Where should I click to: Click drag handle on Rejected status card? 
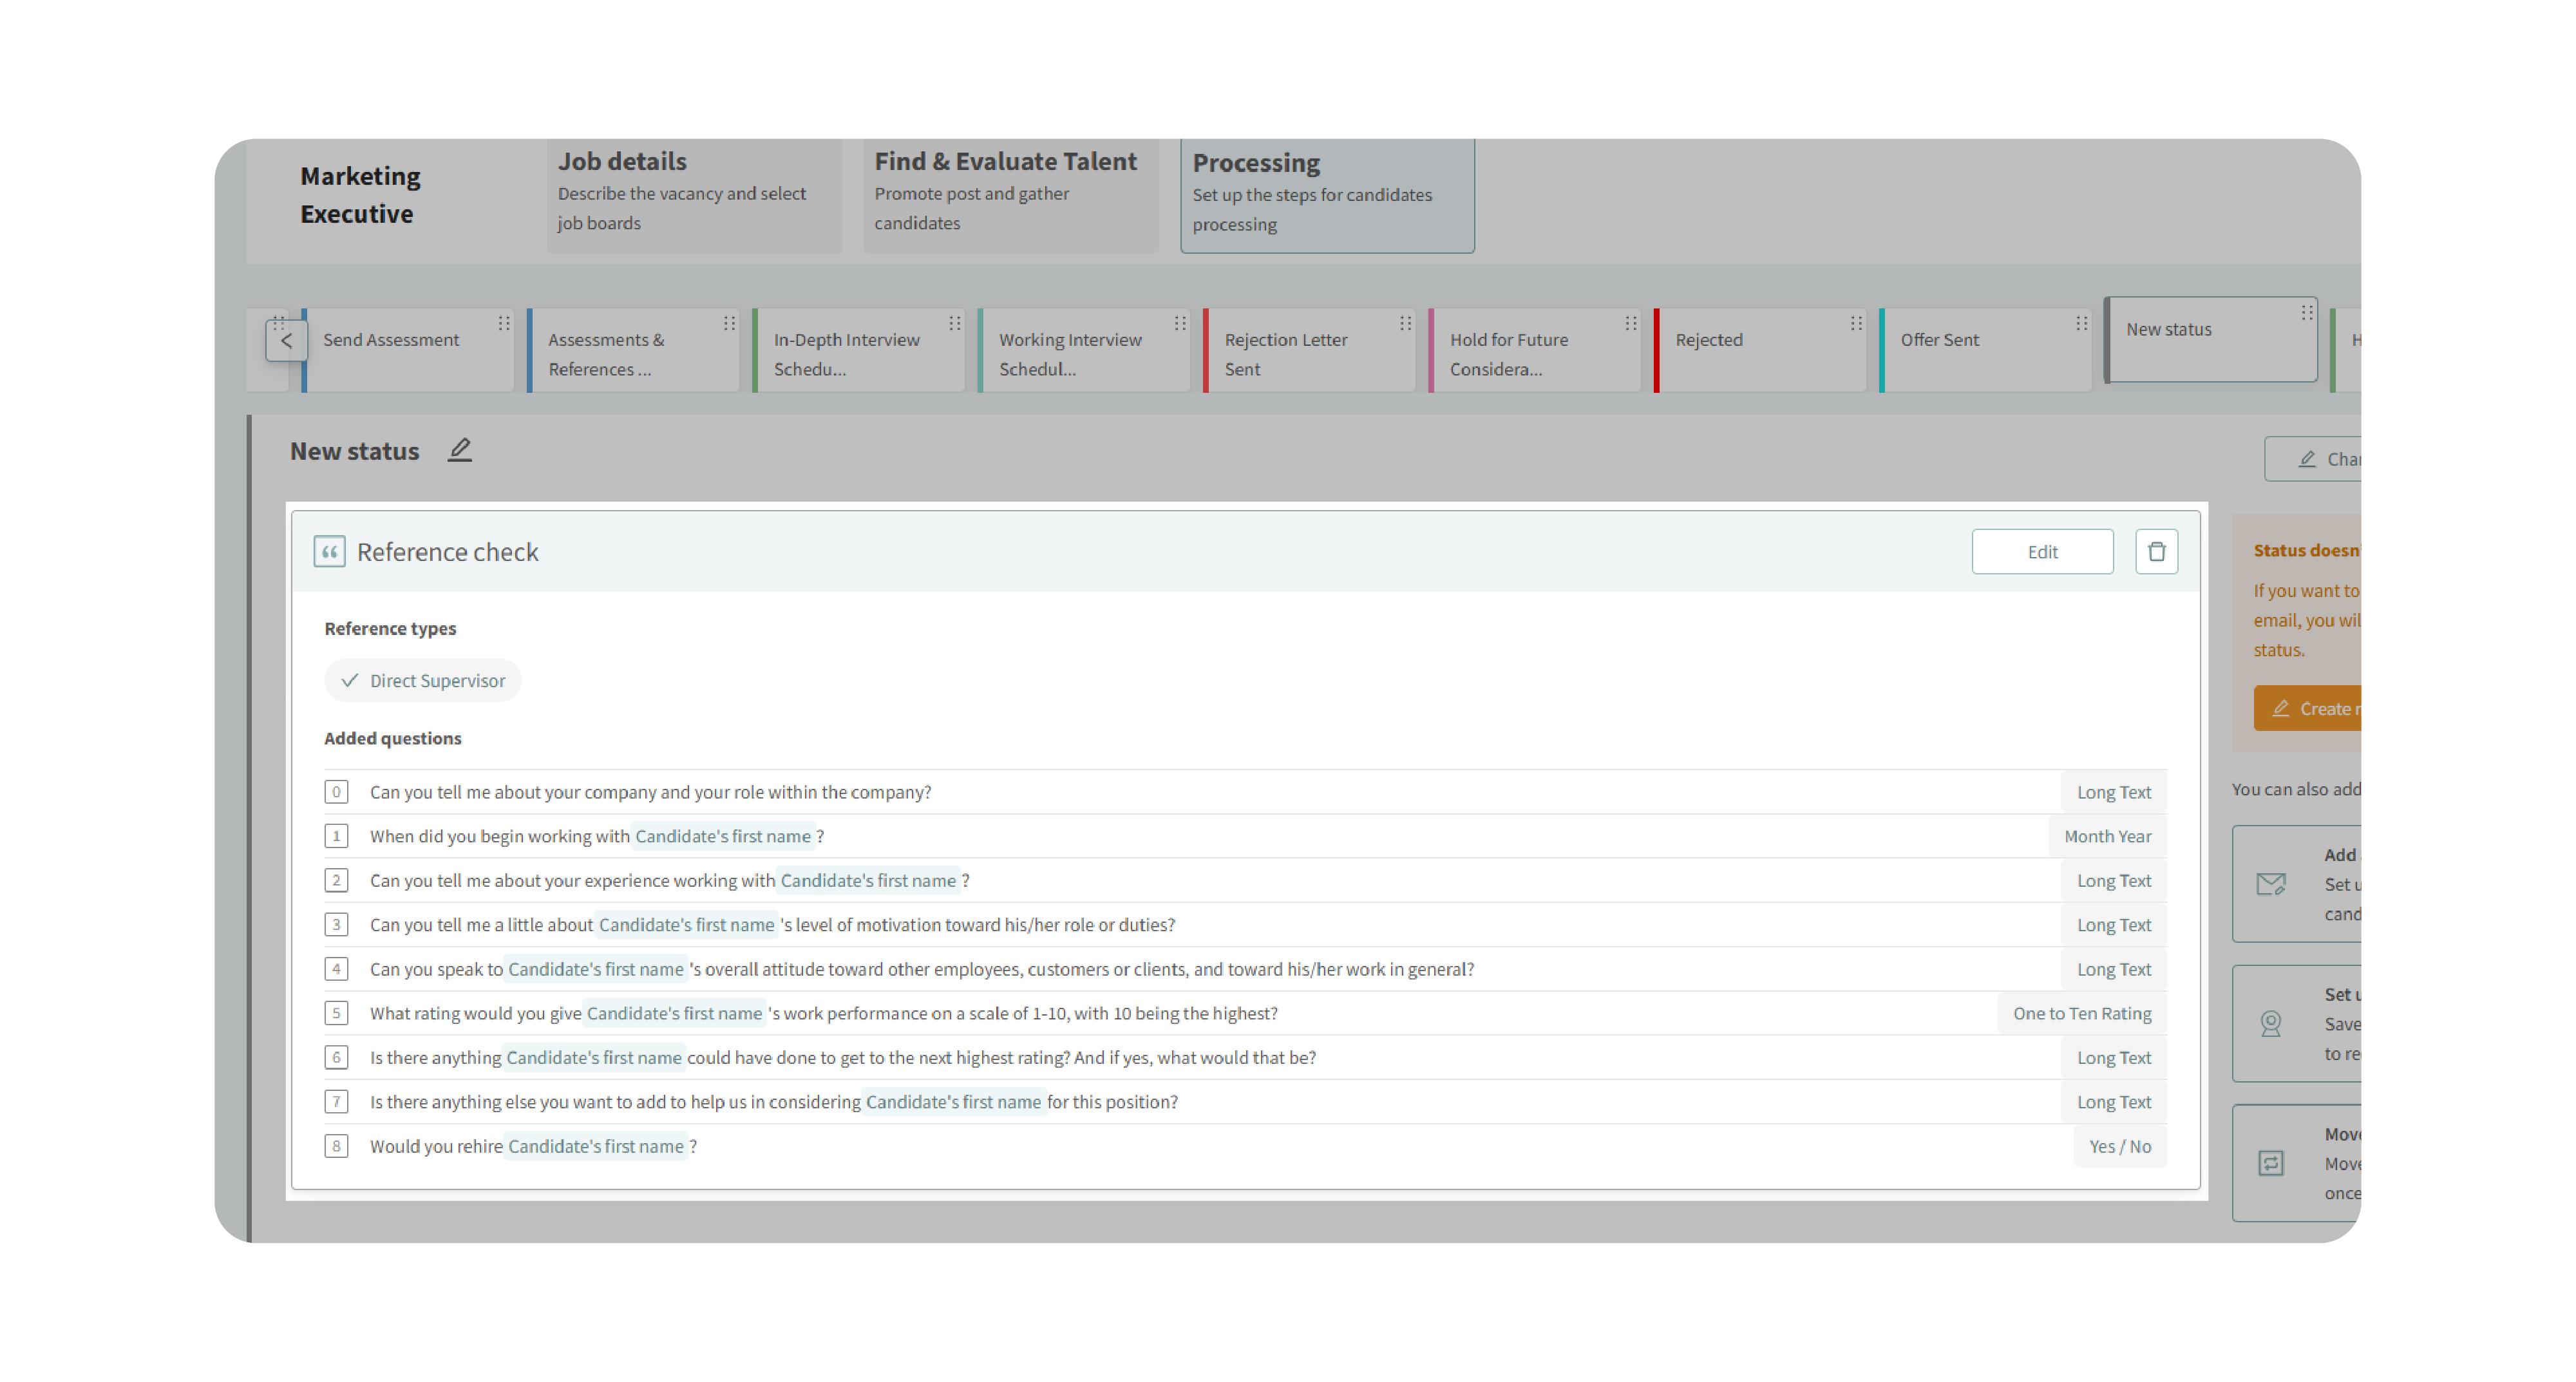pos(1855,323)
